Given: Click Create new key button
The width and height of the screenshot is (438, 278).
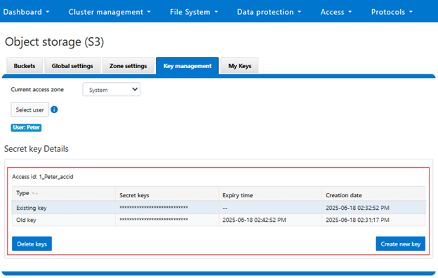Looking at the screenshot, I should (x=401, y=244).
